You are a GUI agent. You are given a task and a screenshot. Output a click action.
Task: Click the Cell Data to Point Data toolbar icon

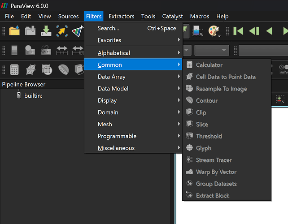(31, 70)
